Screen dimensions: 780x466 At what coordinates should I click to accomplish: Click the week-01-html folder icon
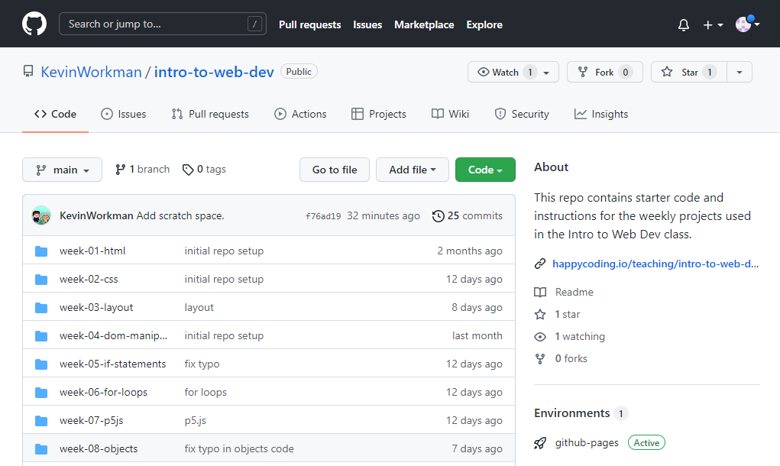click(41, 251)
